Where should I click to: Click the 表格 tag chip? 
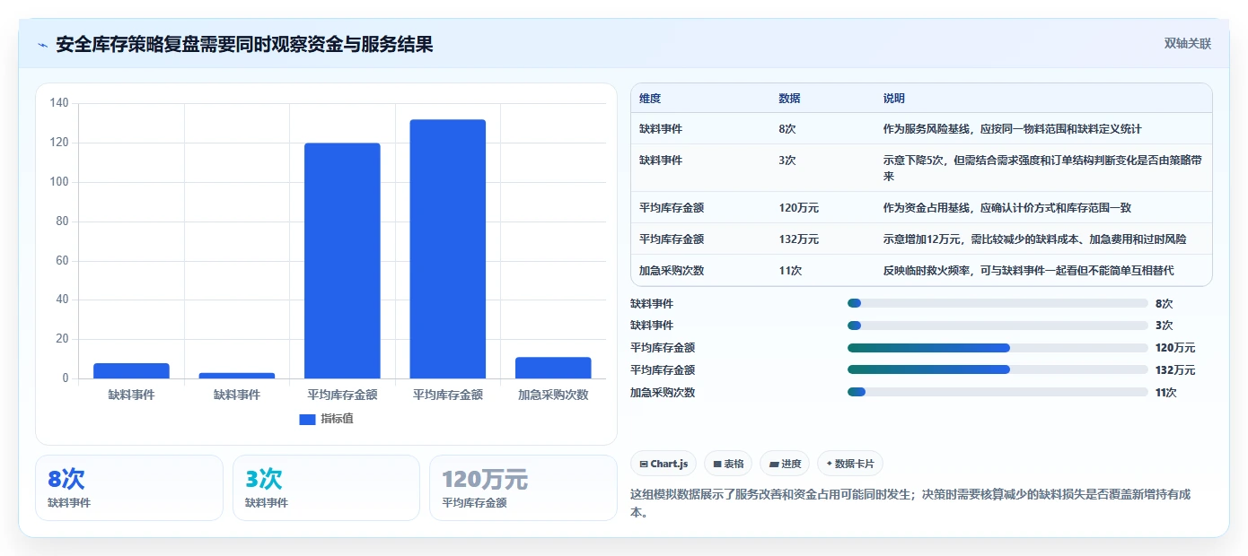[729, 464]
